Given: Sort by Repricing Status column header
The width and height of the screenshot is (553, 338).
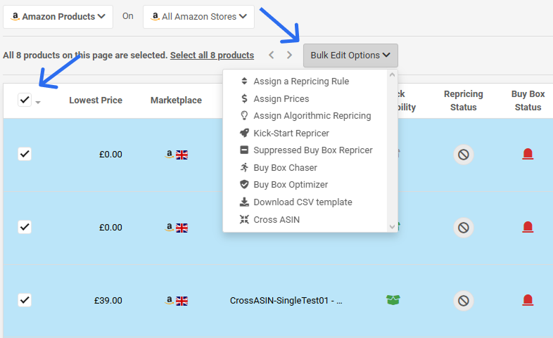Looking at the screenshot, I should tap(464, 100).
